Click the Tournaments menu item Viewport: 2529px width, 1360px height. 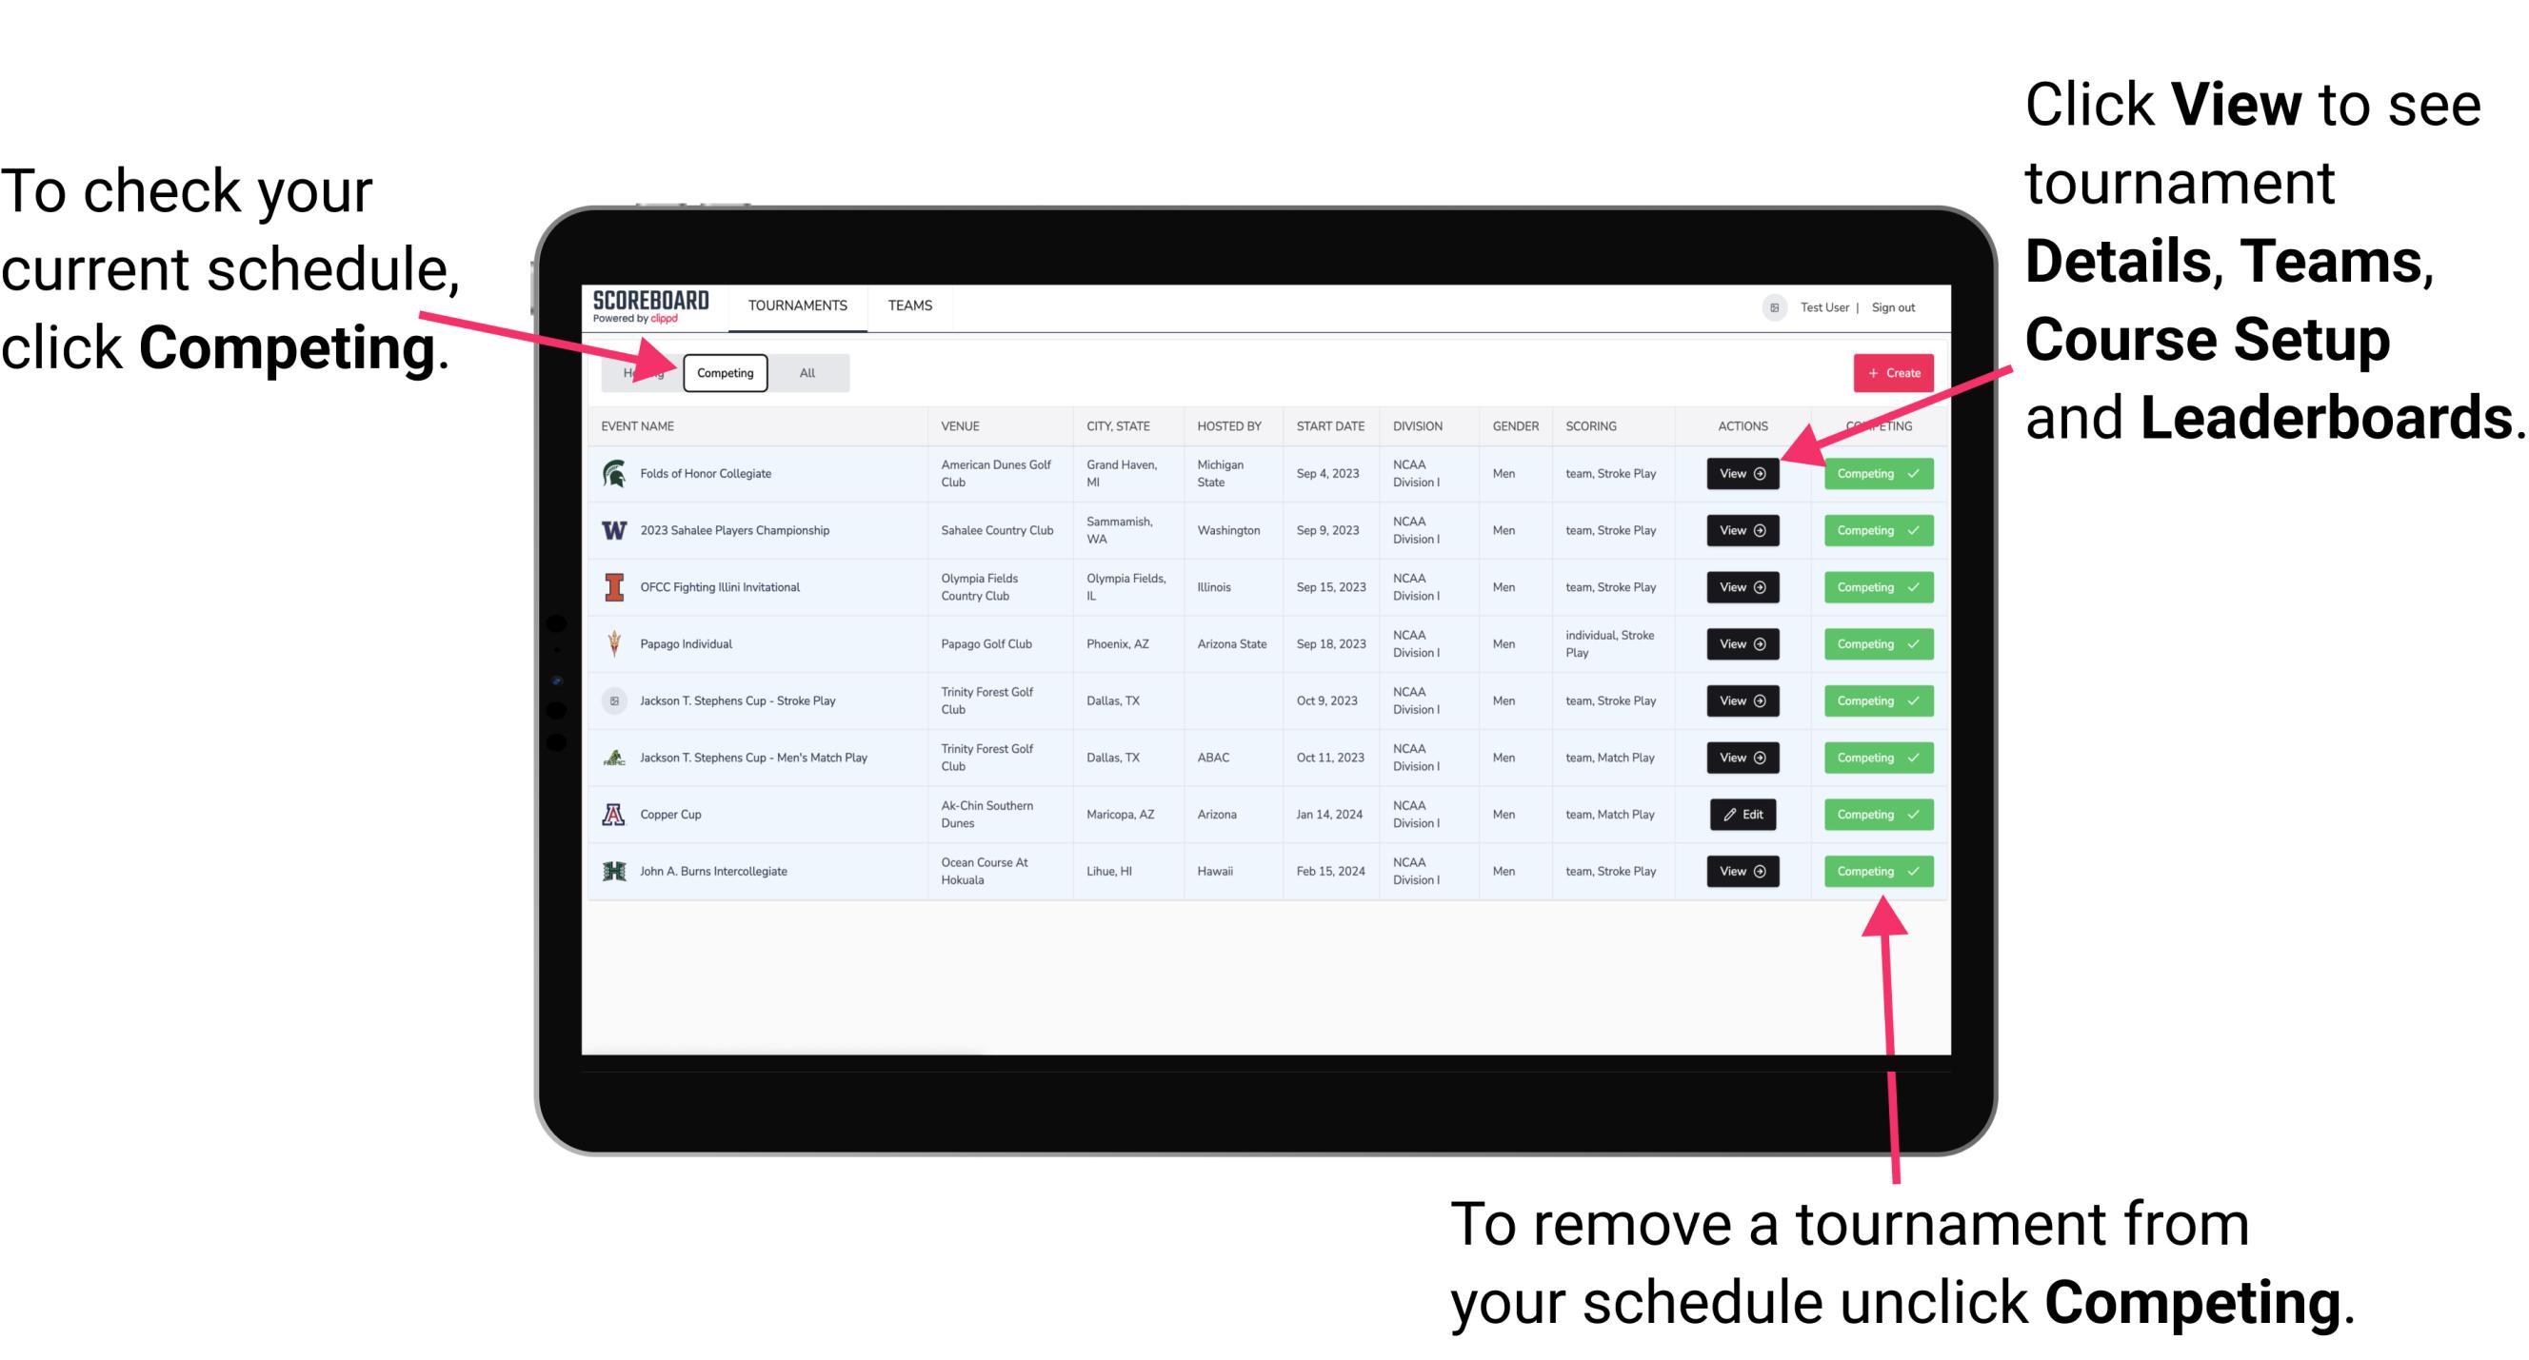[799, 305]
